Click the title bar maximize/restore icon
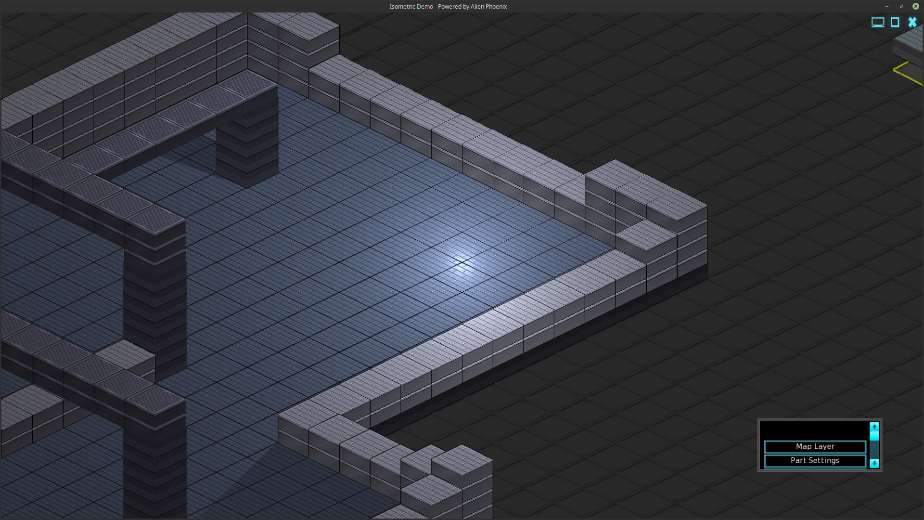The height and width of the screenshot is (520, 924). (901, 6)
